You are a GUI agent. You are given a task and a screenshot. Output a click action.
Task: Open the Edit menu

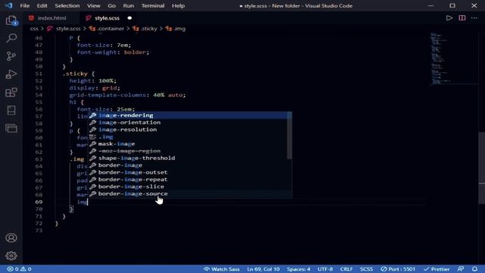tap(42, 5)
